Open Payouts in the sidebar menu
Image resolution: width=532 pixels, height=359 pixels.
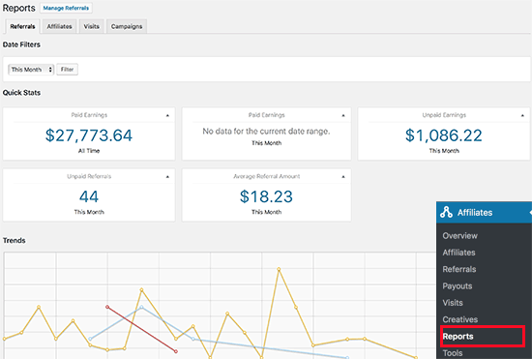(457, 286)
